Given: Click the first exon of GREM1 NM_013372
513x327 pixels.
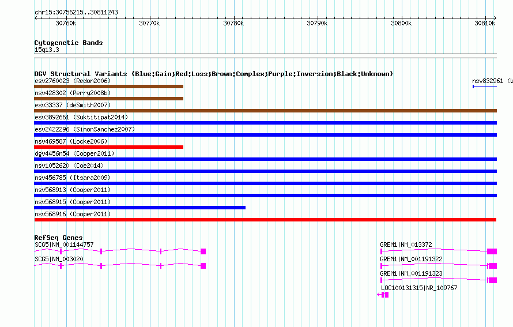Looking at the screenshot, I should [381, 251].
